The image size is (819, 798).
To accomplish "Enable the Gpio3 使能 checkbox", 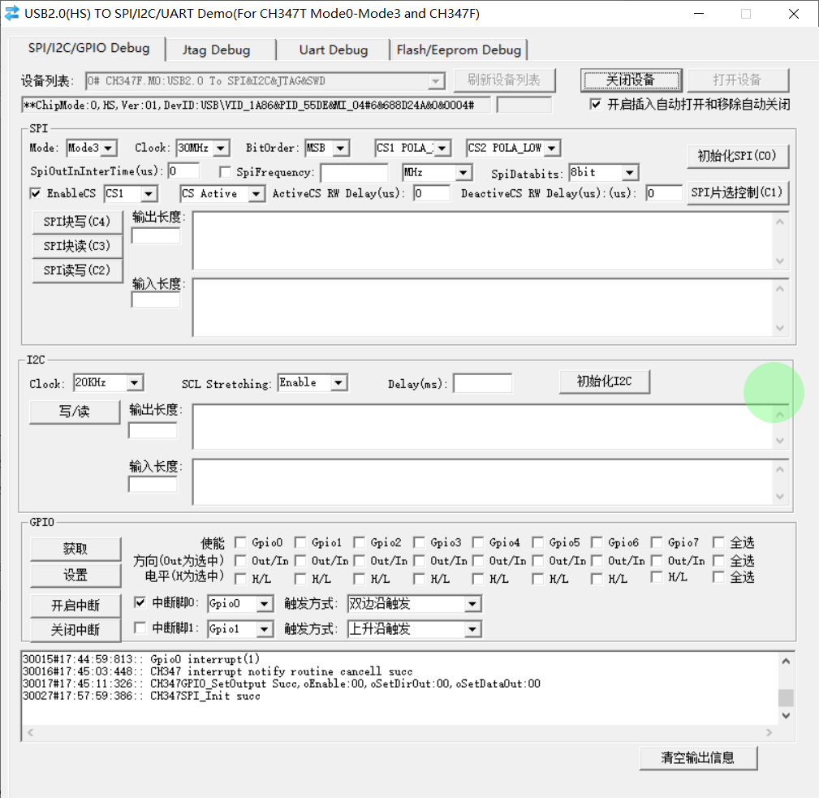I will [x=419, y=542].
